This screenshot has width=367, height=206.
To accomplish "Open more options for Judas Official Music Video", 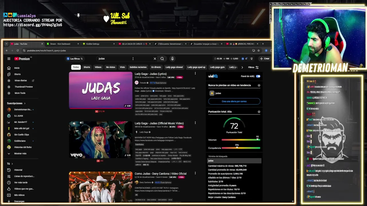I will 195,123.
